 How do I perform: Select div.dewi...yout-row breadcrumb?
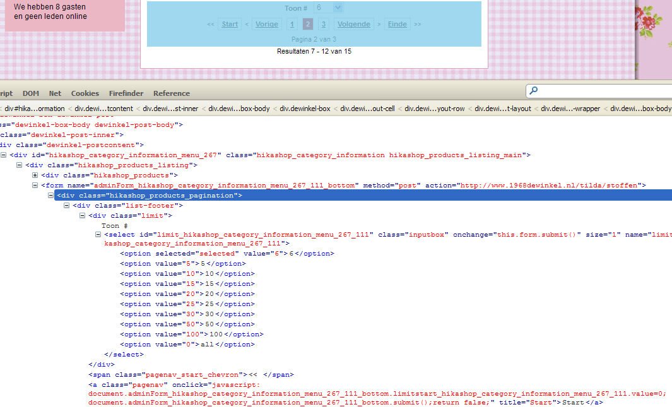[435, 109]
